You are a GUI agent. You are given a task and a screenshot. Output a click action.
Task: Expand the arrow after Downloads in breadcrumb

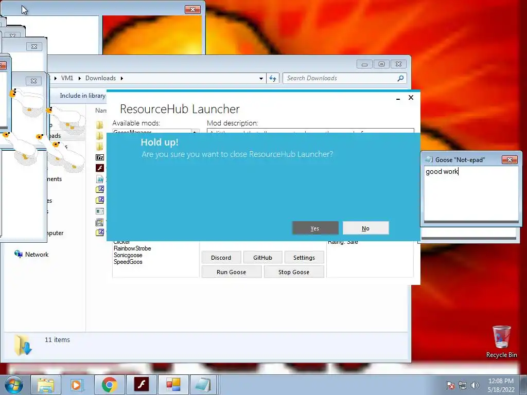click(x=121, y=78)
